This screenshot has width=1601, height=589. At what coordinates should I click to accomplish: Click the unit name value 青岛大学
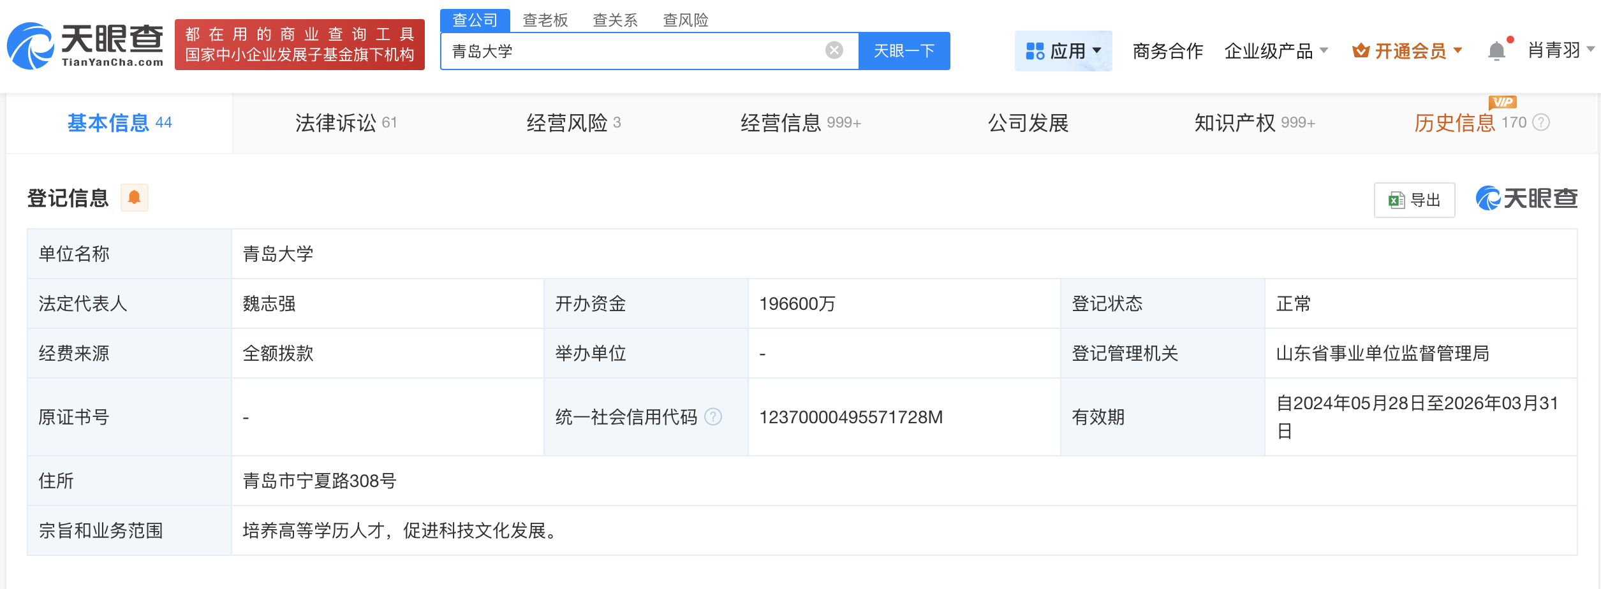(x=278, y=254)
